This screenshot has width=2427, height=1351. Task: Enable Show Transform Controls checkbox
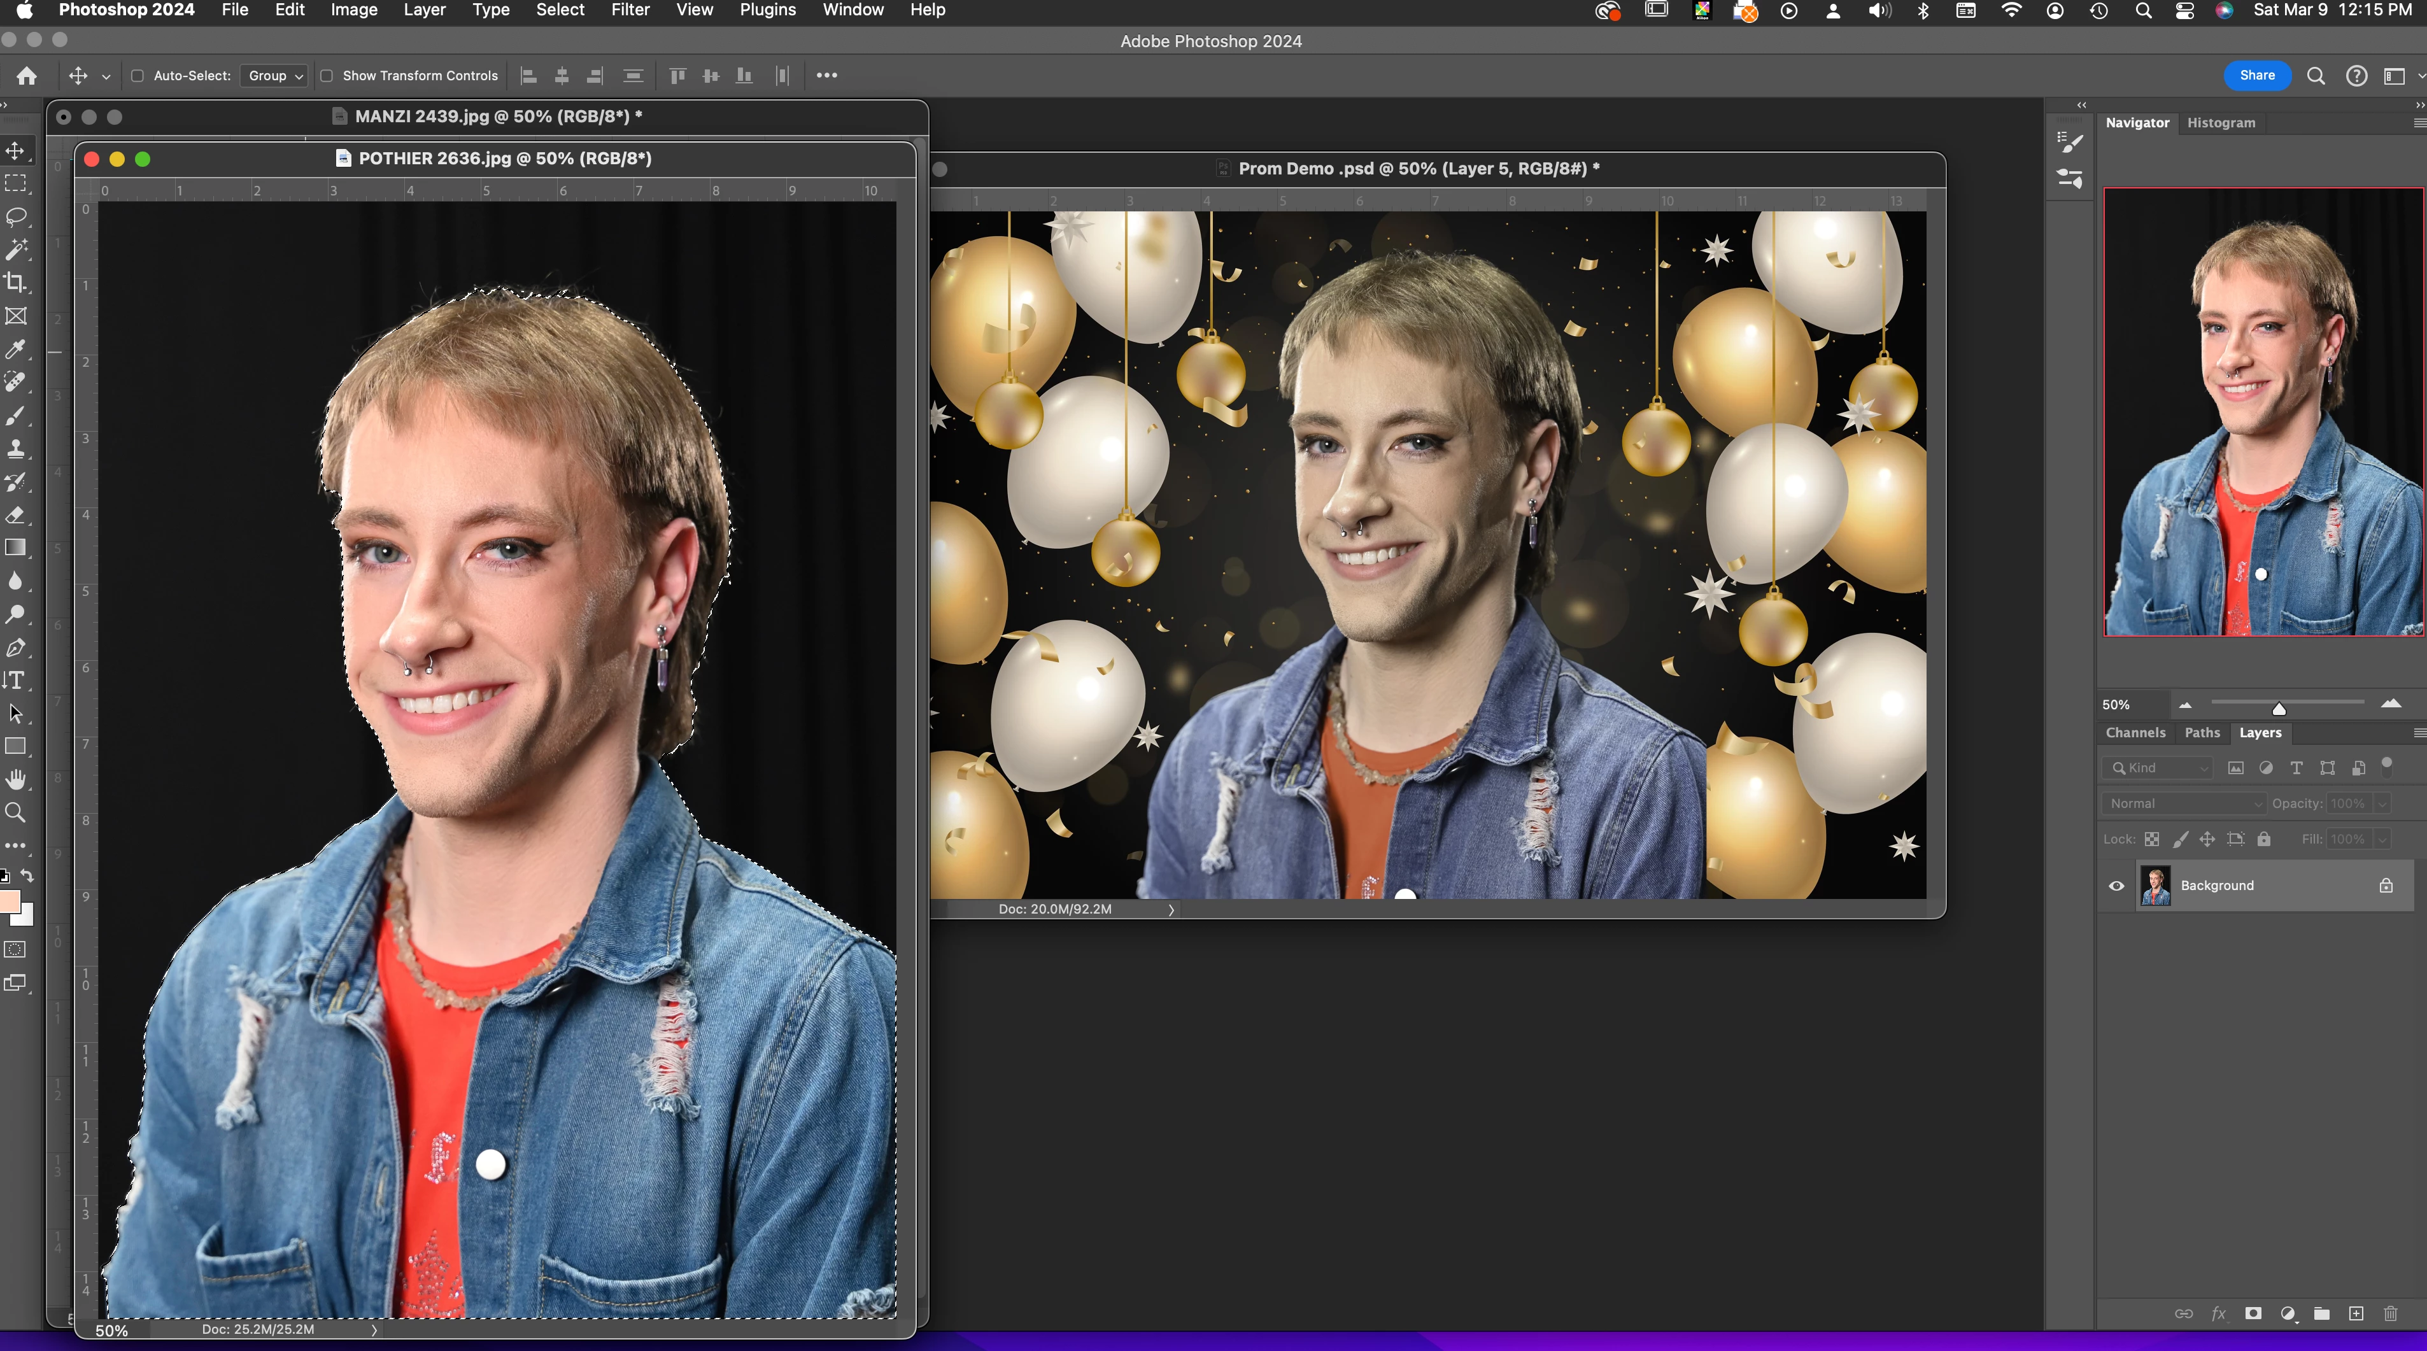pos(327,75)
